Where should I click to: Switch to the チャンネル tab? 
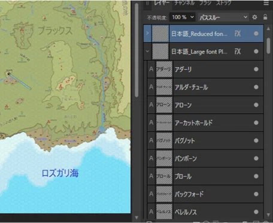(184, 3)
